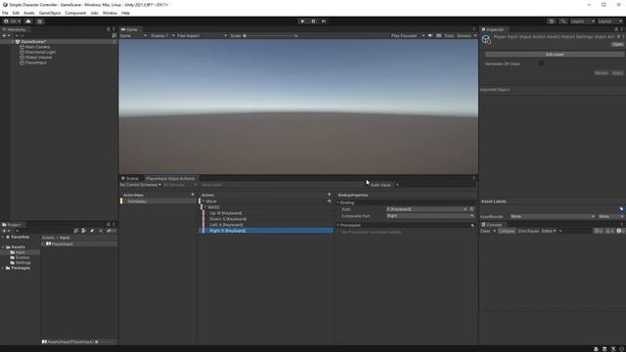Select the Console tab

tap(492, 225)
